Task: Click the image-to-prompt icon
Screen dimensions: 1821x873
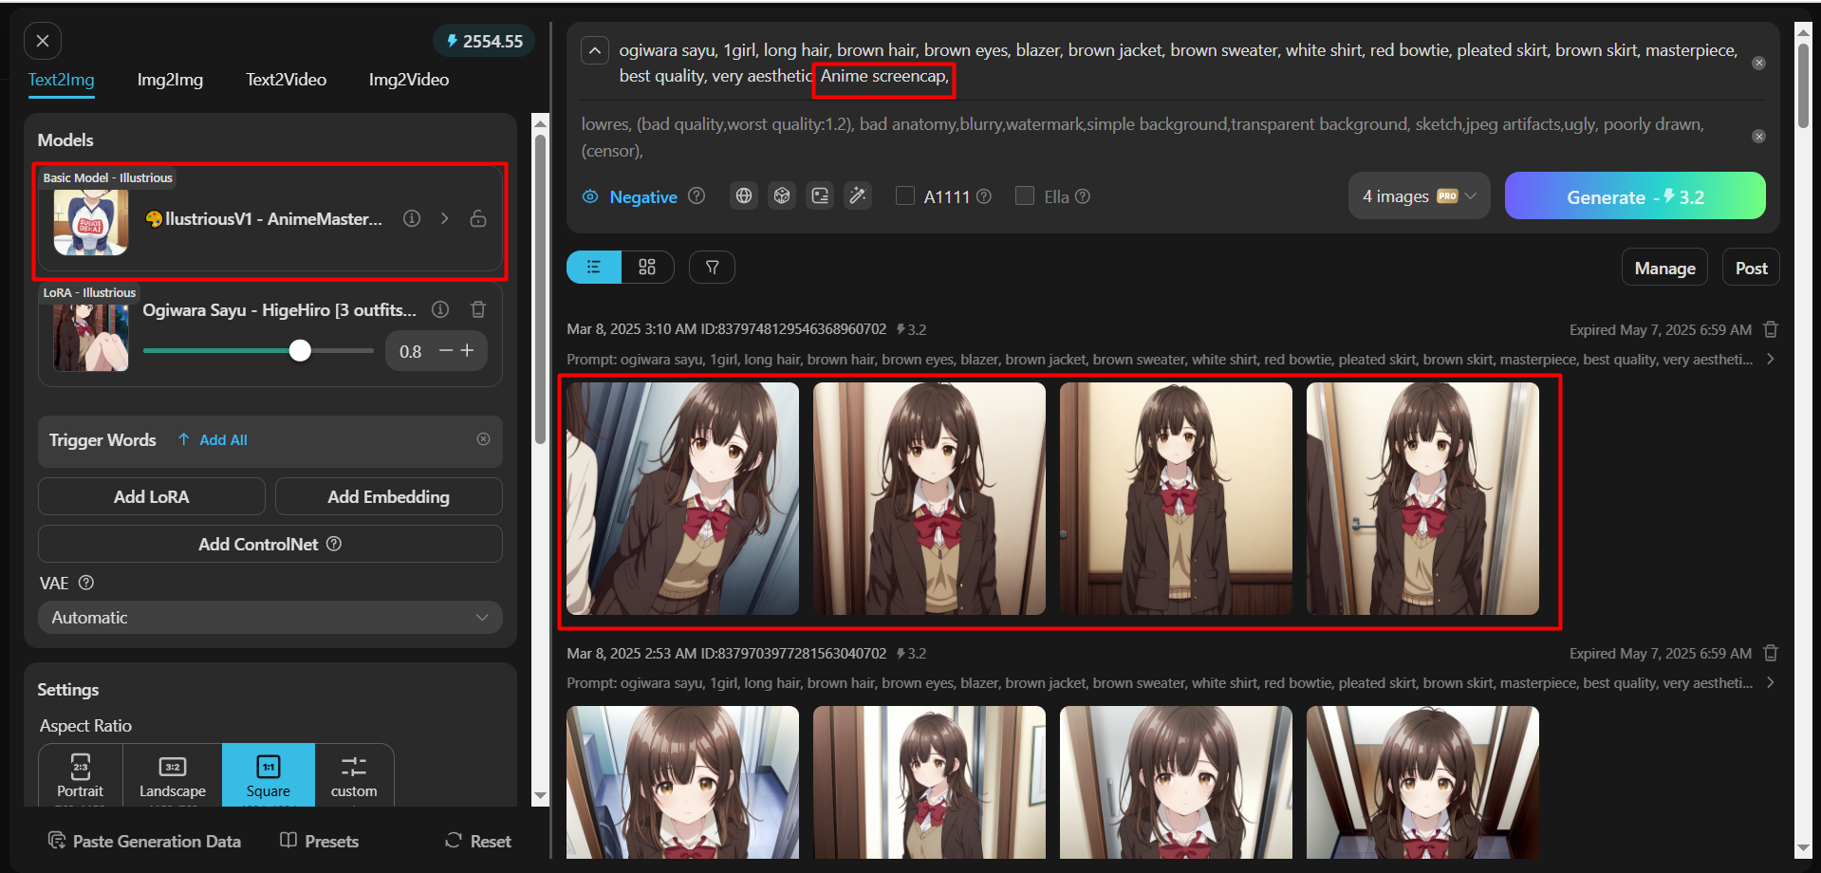Action: pos(820,195)
